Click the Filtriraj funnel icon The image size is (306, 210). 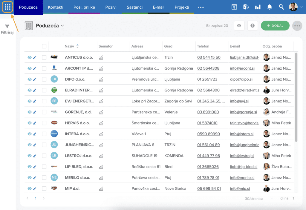(7, 27)
